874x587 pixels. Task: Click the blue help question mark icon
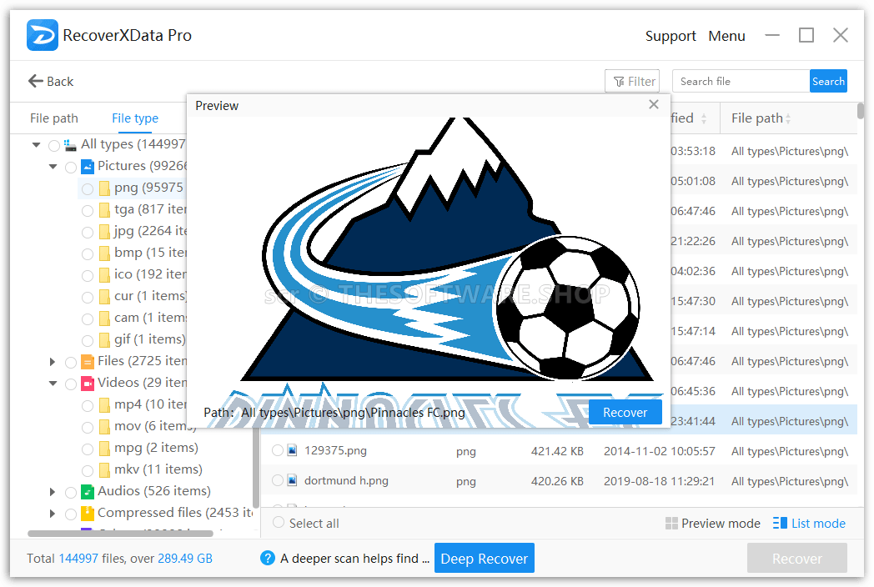click(268, 558)
